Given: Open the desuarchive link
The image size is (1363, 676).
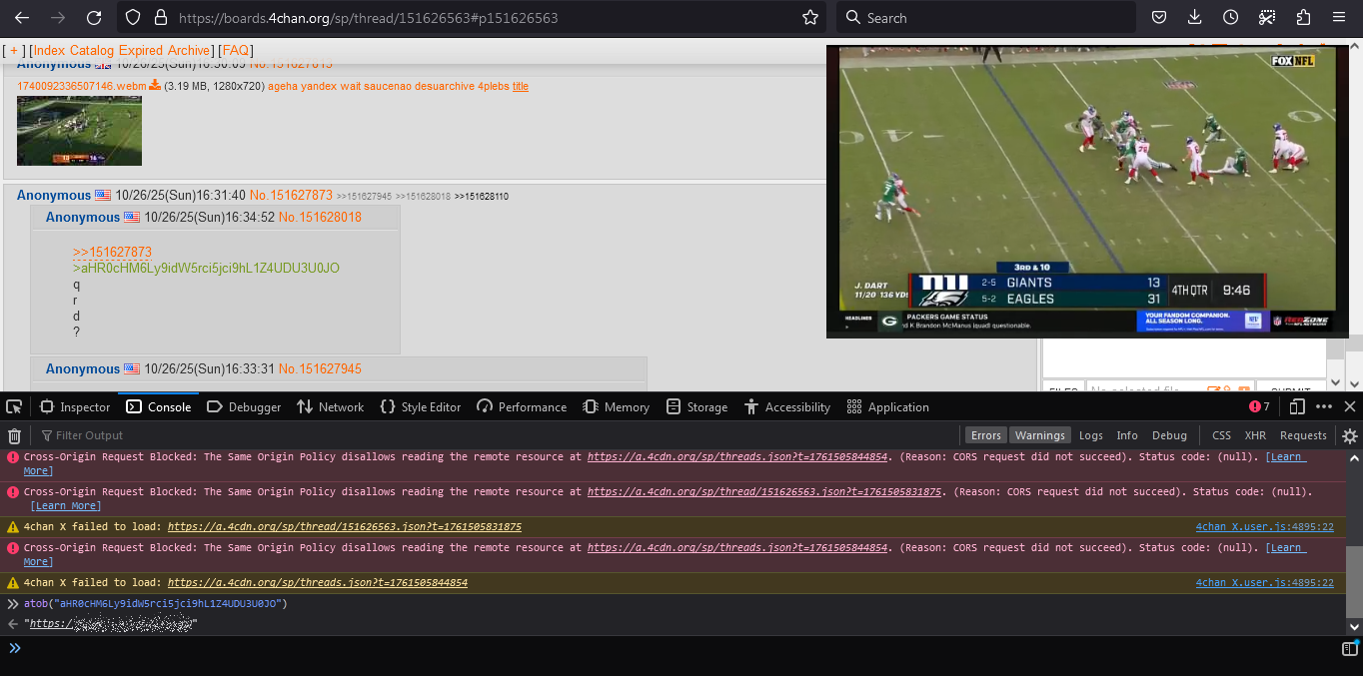Looking at the screenshot, I should (x=446, y=86).
